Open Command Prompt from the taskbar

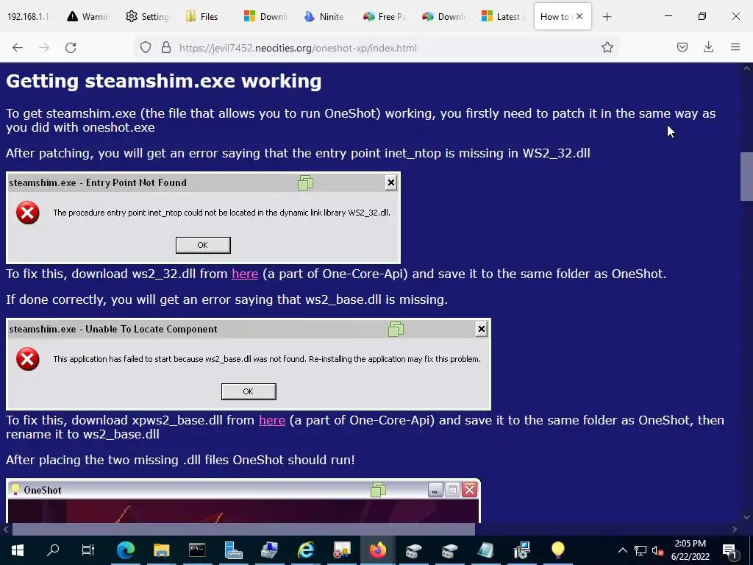pos(197,550)
